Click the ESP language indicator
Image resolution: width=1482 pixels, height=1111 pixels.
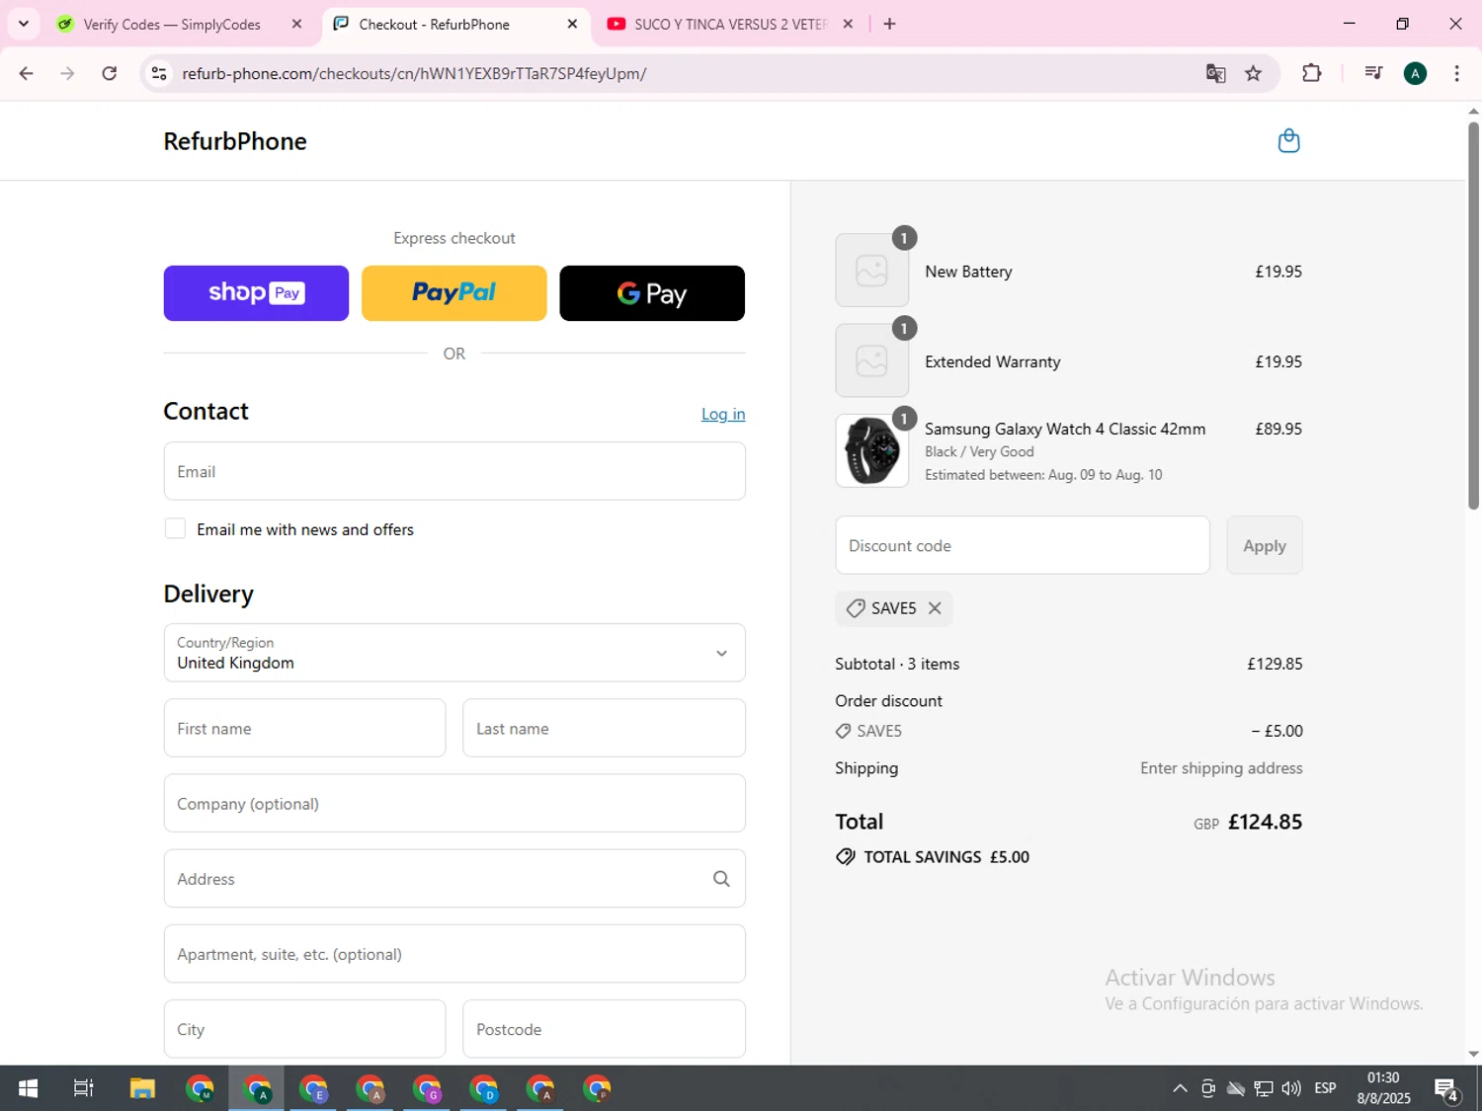click(1325, 1088)
